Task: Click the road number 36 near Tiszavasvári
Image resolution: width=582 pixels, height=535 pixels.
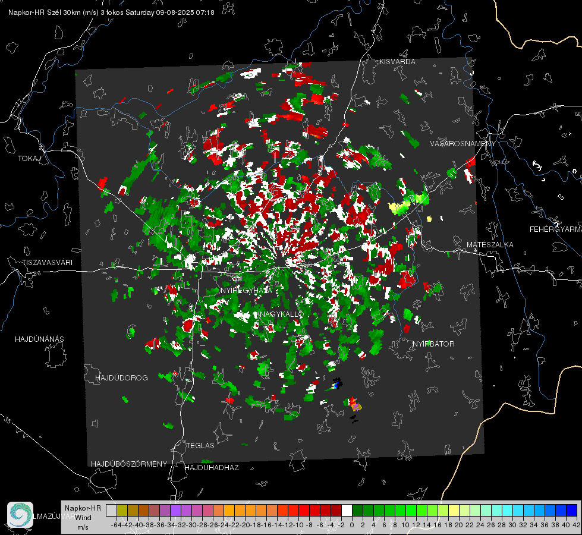Action: (37, 273)
